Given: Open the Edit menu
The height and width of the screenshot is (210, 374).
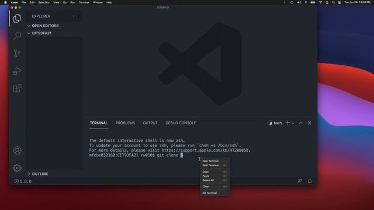Looking at the screenshot, I should click(32, 2).
